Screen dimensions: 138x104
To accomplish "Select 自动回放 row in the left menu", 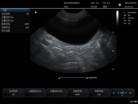I will coord(15,14).
